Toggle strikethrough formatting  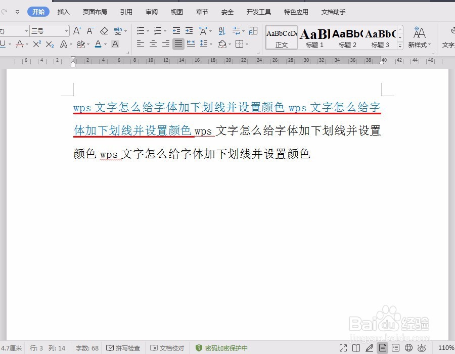[20, 44]
